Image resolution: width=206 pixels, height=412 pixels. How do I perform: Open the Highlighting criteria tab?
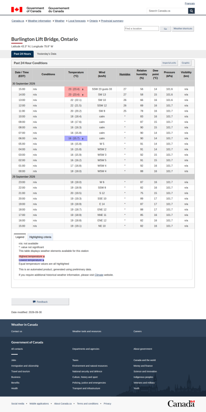pos(40,237)
